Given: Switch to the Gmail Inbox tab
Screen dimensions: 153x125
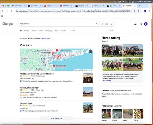Looking at the screenshot, I should [18, 6].
